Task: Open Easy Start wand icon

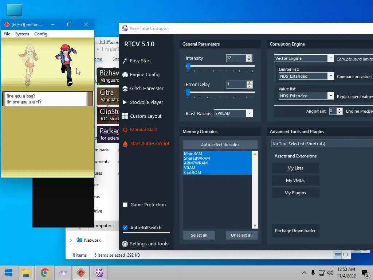Action: point(125,61)
